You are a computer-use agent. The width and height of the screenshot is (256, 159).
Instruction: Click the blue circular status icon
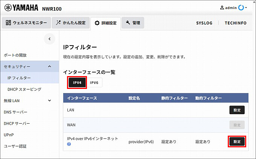pos(241,8)
